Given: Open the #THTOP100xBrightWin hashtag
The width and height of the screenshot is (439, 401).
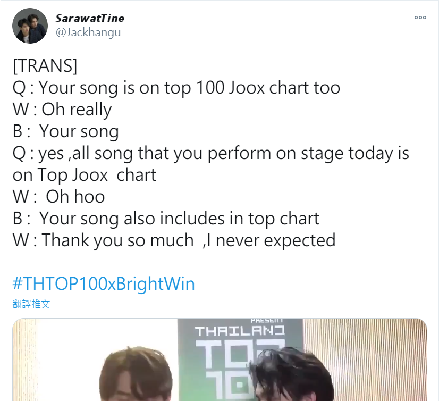Looking at the screenshot, I should click(x=104, y=283).
